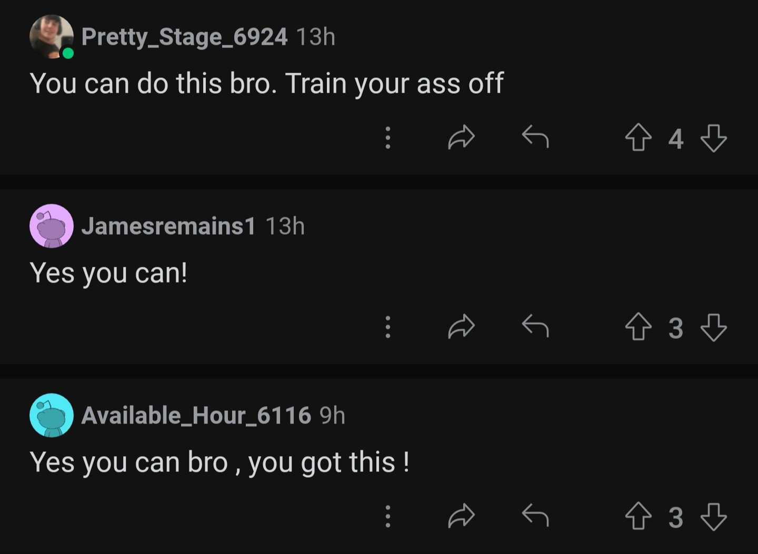Upvote Available_Hour_6116's comment
The image size is (758, 554).
pos(638,517)
